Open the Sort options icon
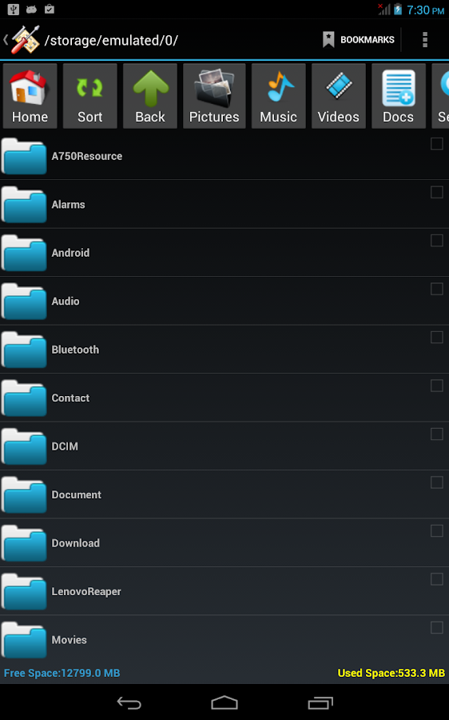 90,96
